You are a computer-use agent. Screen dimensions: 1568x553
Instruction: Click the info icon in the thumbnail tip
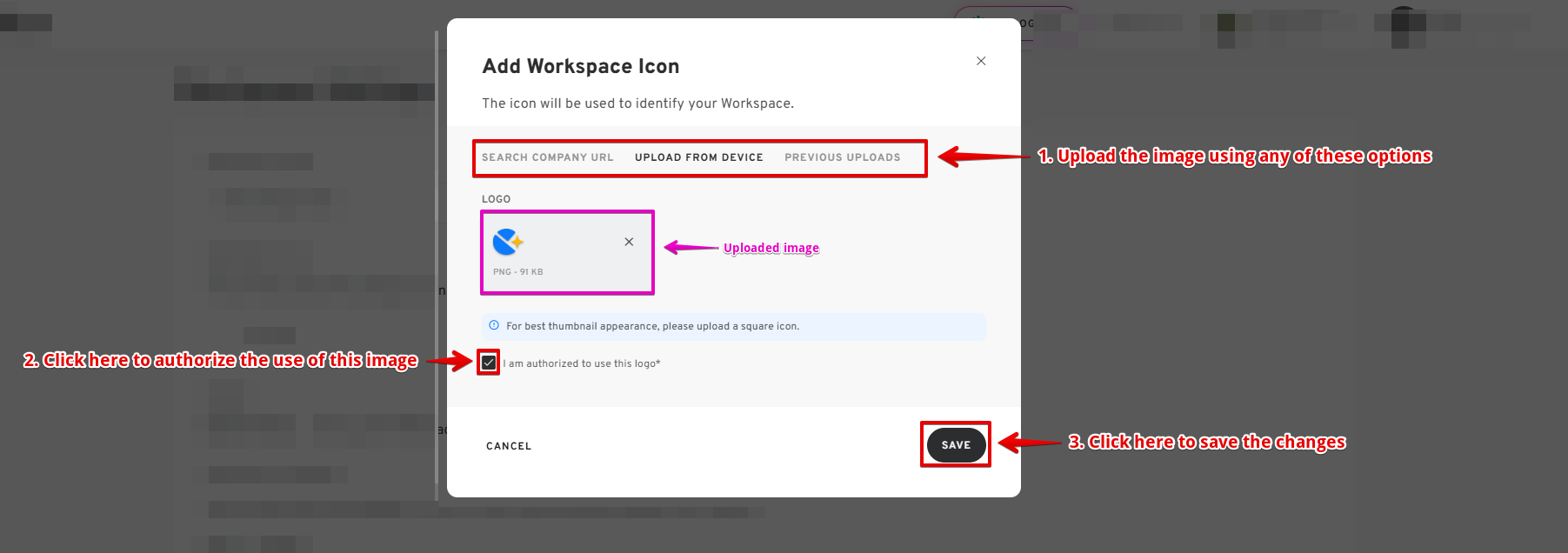[x=494, y=326]
